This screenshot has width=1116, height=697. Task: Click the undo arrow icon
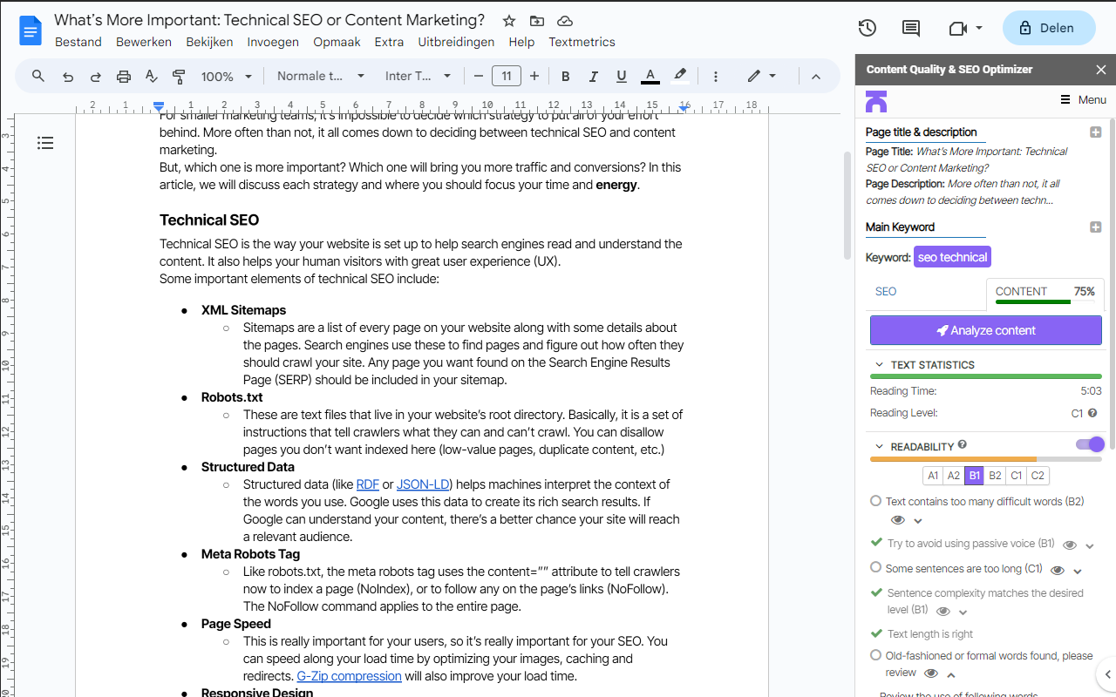(x=68, y=77)
